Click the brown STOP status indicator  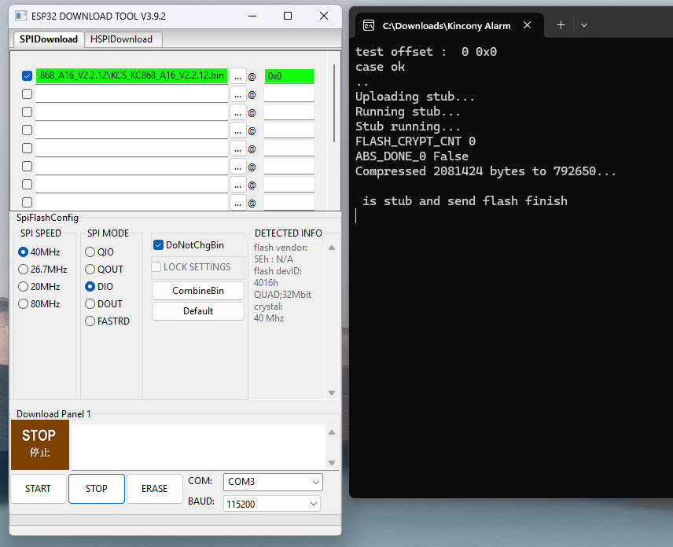39,444
